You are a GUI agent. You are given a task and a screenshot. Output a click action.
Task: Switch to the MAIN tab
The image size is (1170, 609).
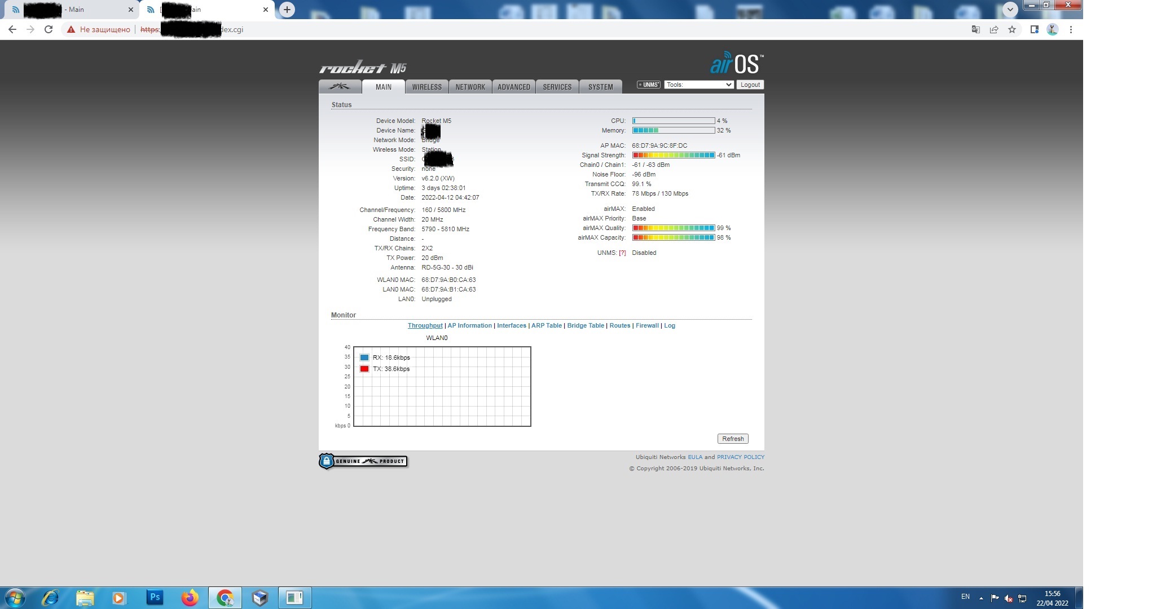(384, 87)
